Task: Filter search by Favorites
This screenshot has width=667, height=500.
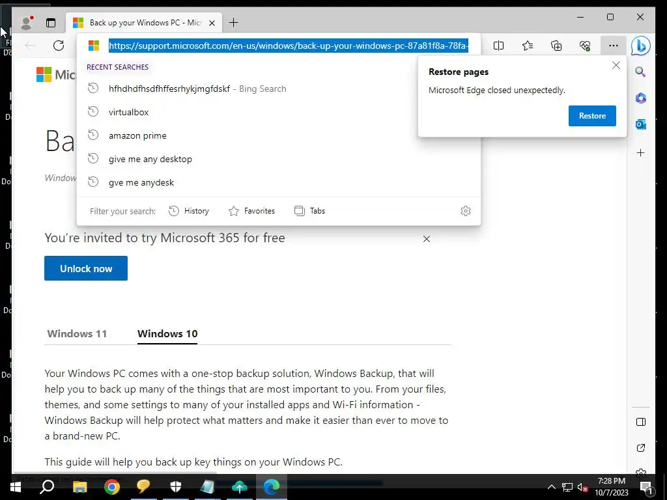Action: pos(252,211)
